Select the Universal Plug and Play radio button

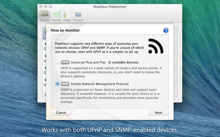[58, 62]
